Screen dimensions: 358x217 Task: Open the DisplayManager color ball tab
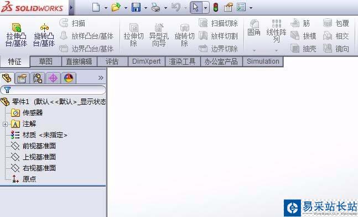point(69,78)
